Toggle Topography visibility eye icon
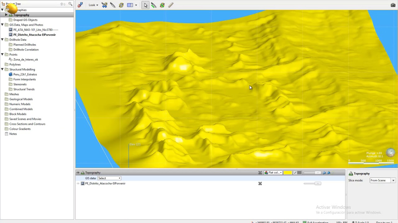 tap(78, 173)
